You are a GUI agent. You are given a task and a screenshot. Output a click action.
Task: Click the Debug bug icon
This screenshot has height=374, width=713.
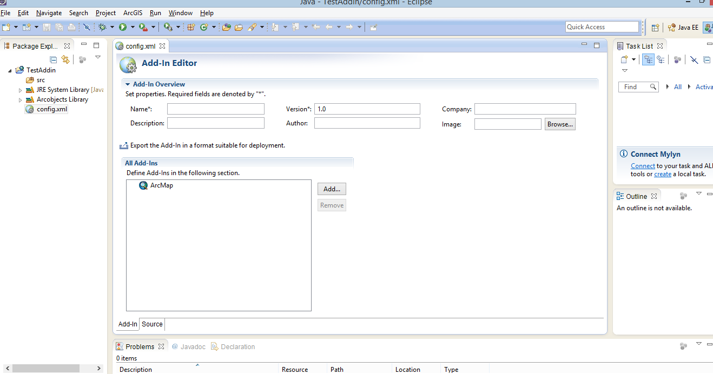tap(102, 27)
